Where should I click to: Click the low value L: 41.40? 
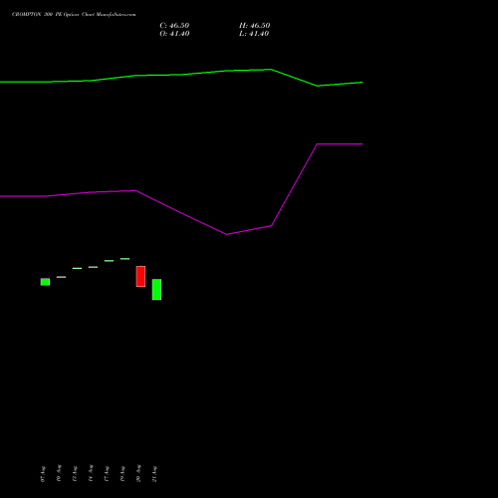click(x=254, y=34)
